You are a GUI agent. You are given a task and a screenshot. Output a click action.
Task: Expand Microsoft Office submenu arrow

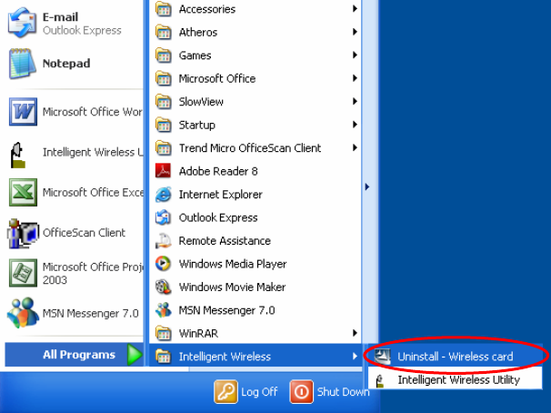click(355, 78)
